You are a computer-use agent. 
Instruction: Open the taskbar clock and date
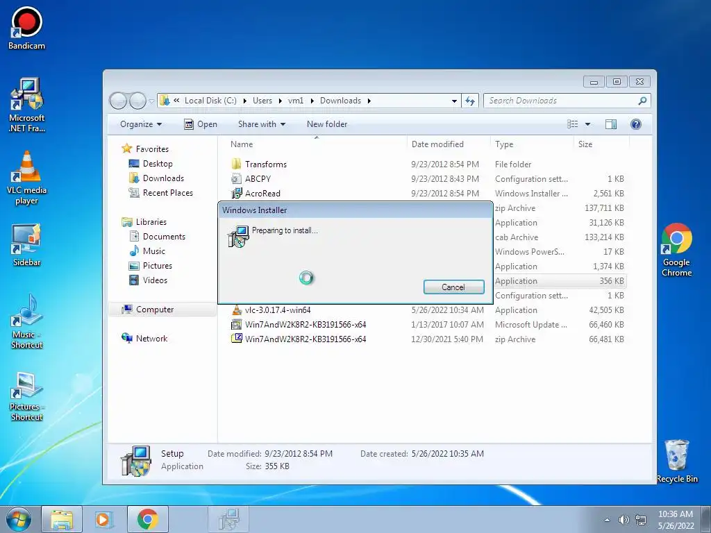click(x=676, y=519)
